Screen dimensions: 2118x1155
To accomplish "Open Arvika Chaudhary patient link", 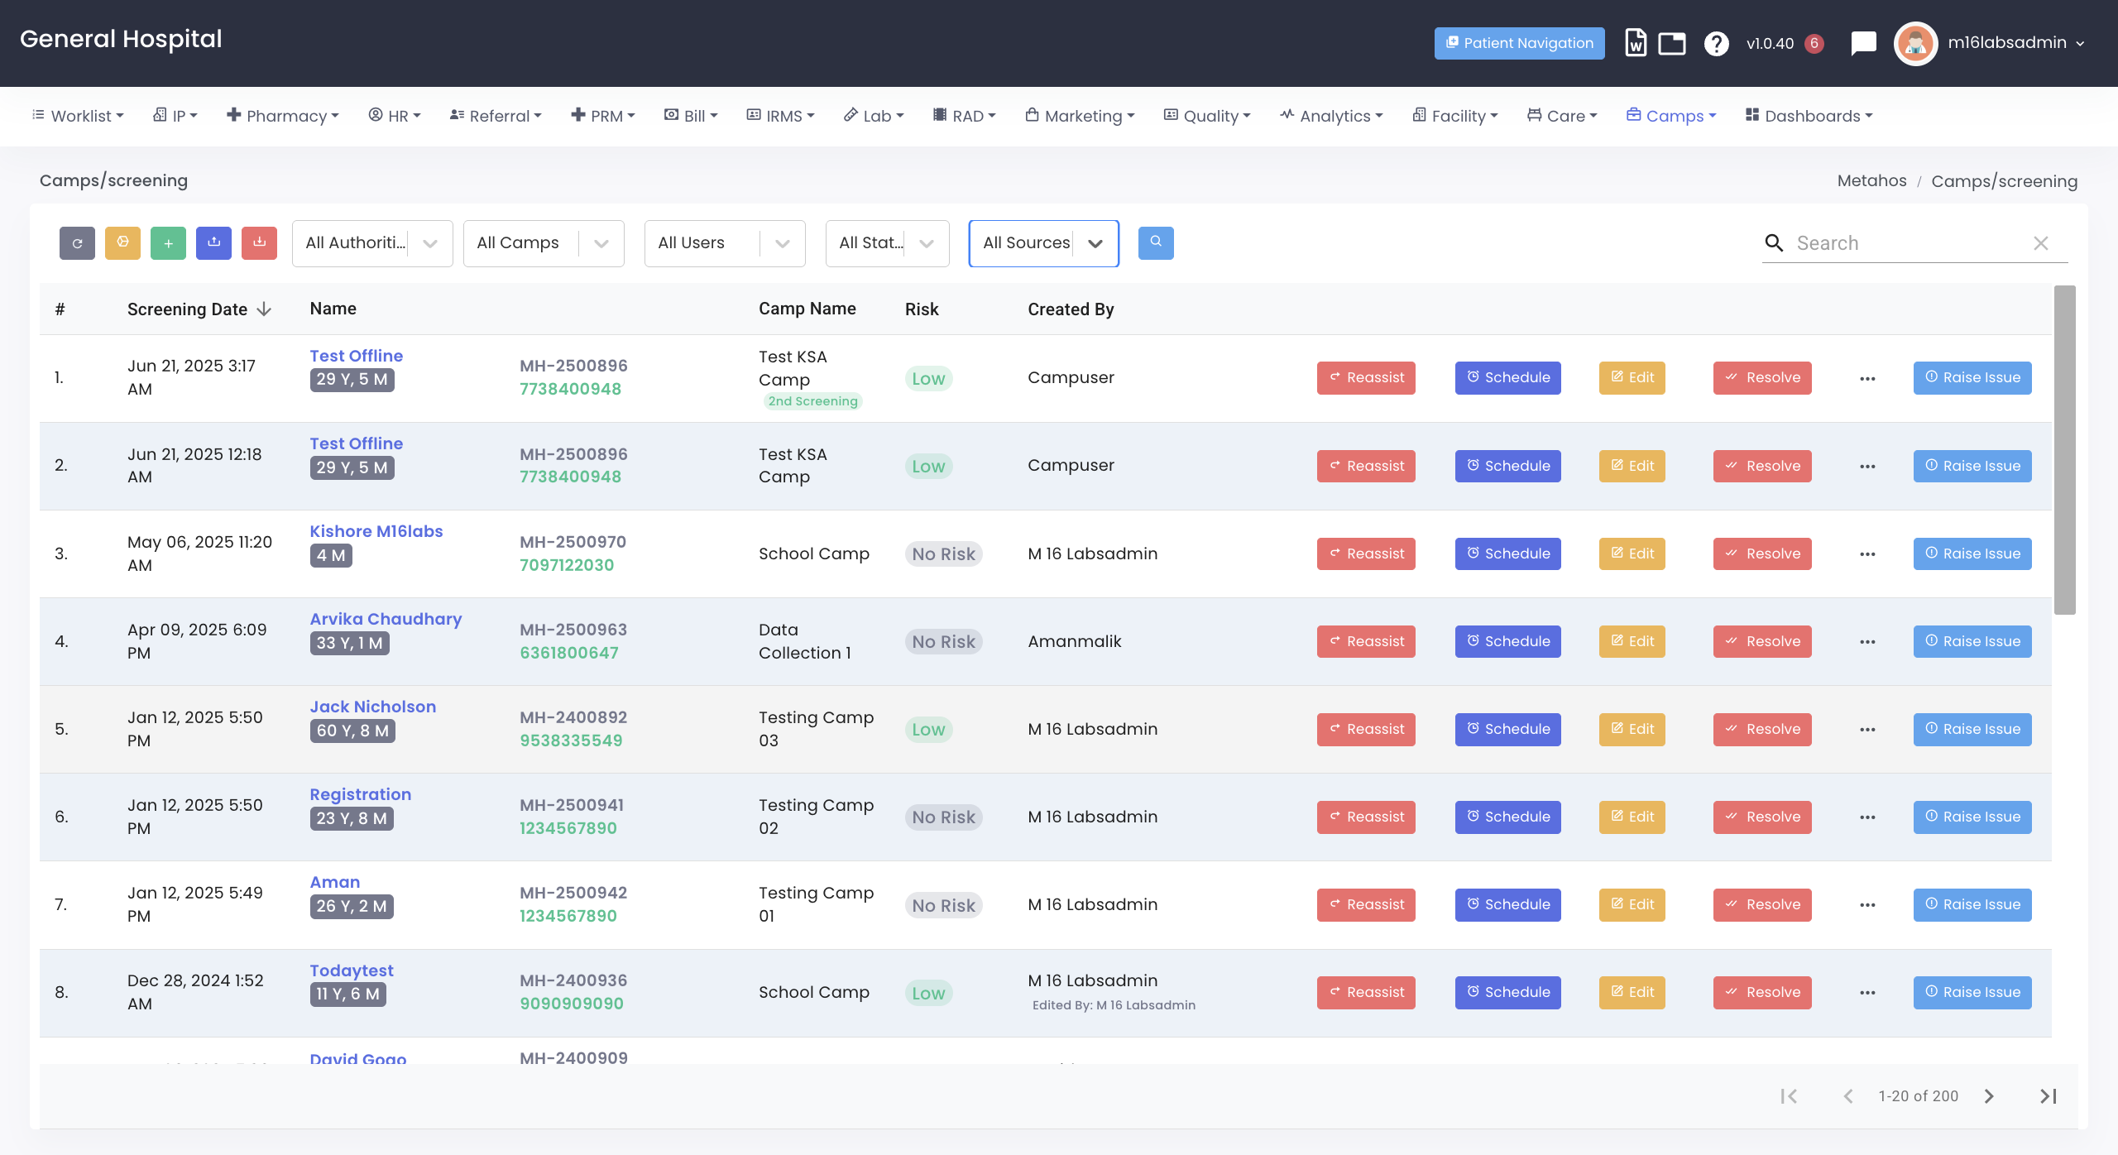I will pyautogui.click(x=386, y=619).
